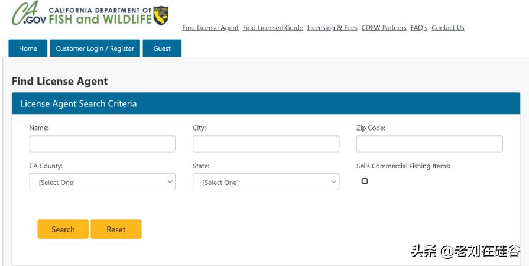
Task: Click the License Agent Search Criteria header
Action: [x=266, y=103]
